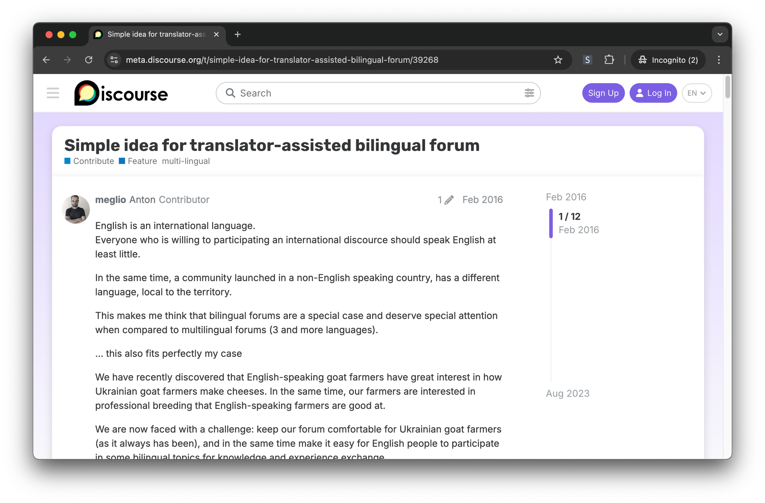
Task: Click the multi-lingual tag
Action: (x=186, y=161)
